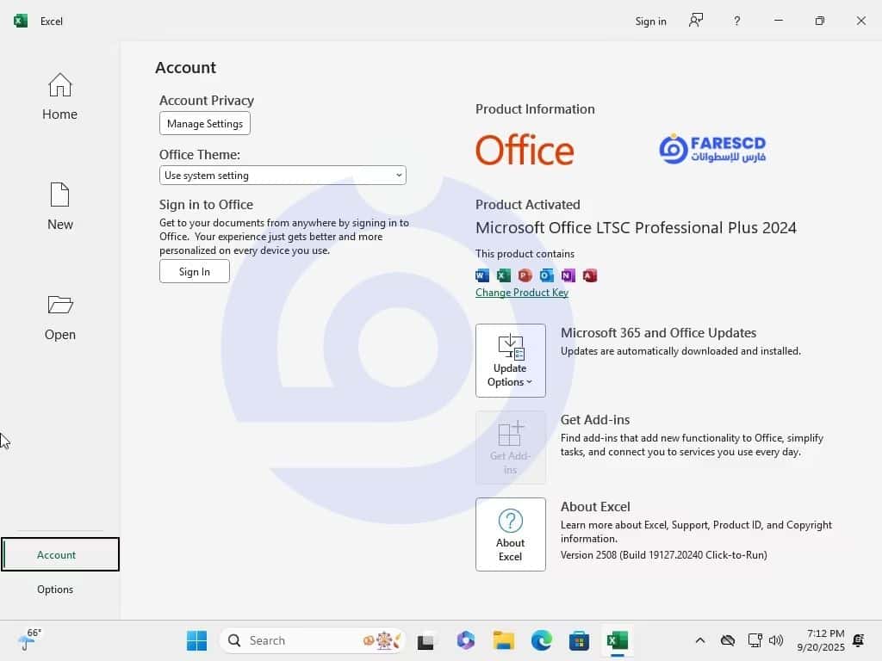Select the Open folder icon

(59, 306)
